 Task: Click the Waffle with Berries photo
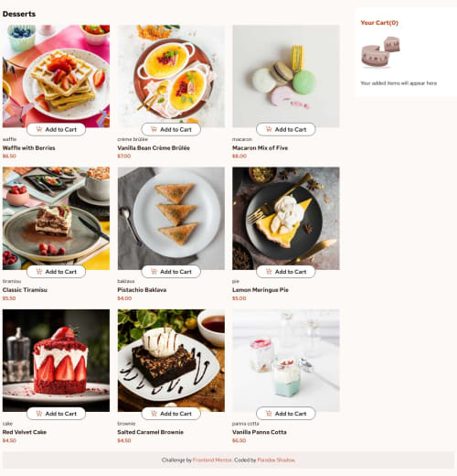[x=56, y=76]
